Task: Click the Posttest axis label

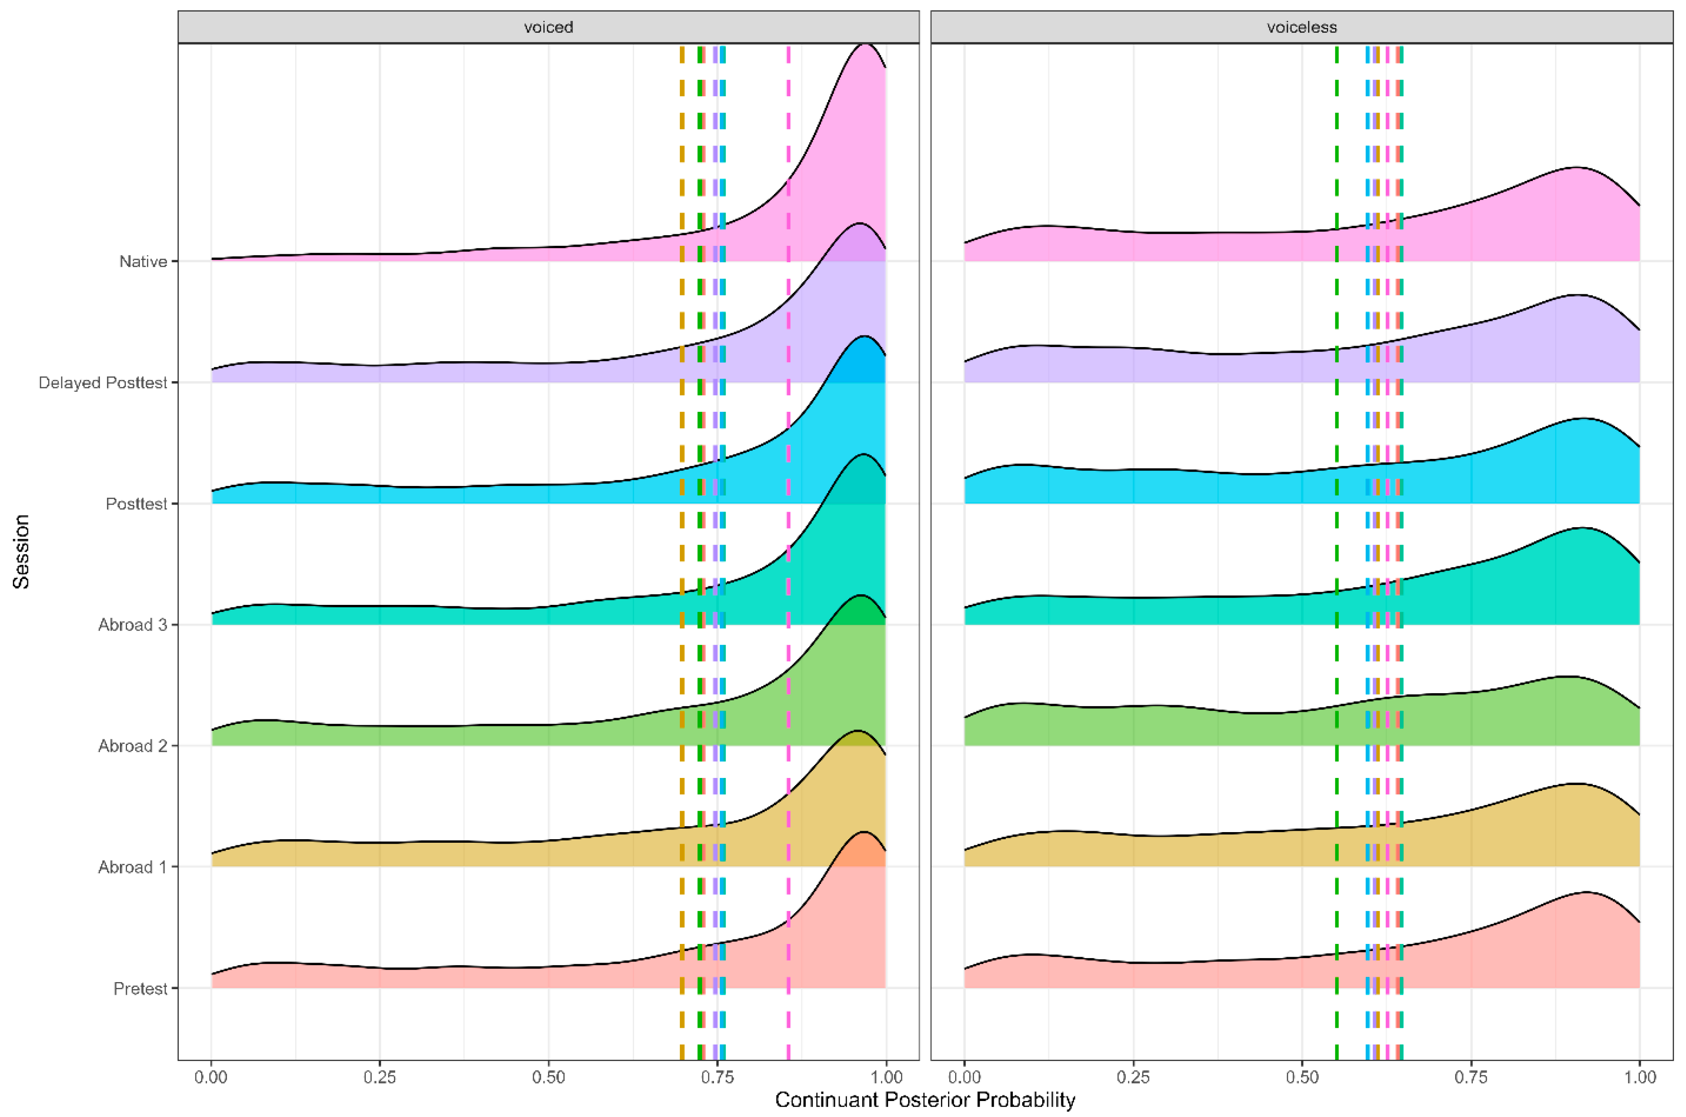Action: [x=136, y=504]
